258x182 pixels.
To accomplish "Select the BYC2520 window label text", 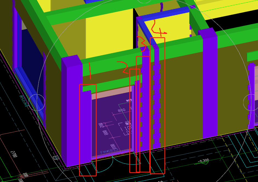I will click(24, 101).
